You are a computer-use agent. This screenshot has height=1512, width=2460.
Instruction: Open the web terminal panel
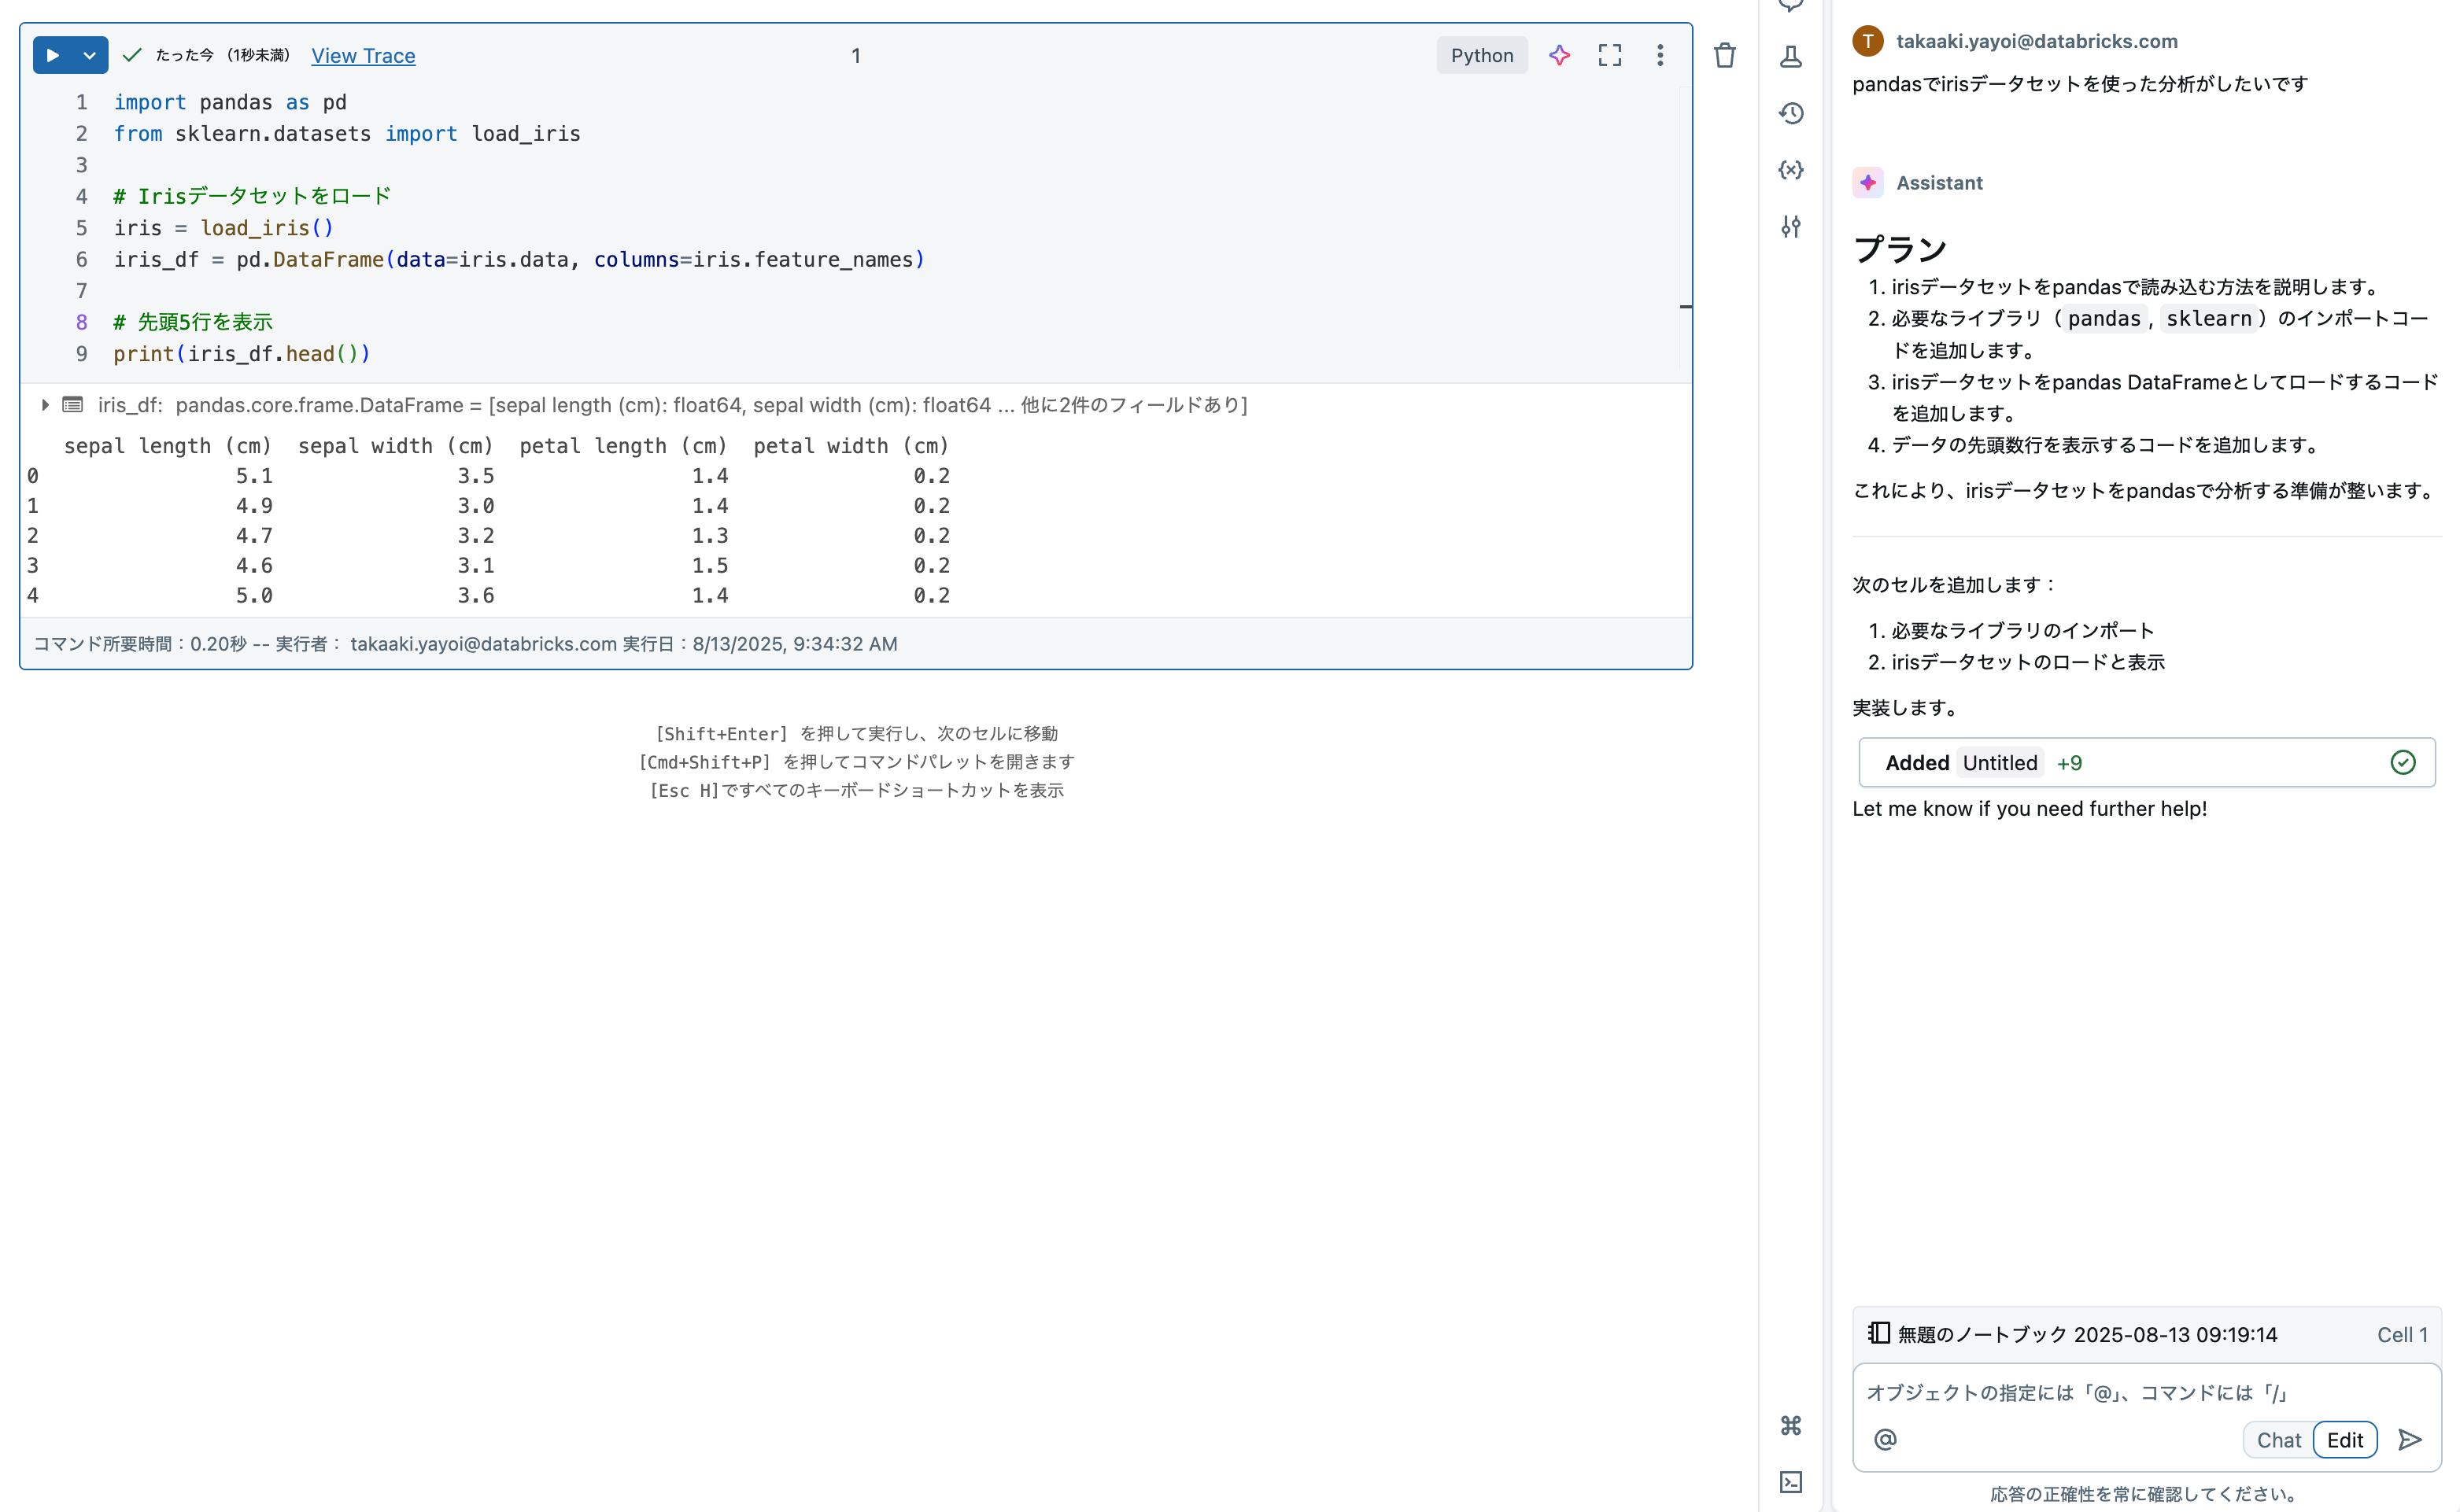1791,1483
